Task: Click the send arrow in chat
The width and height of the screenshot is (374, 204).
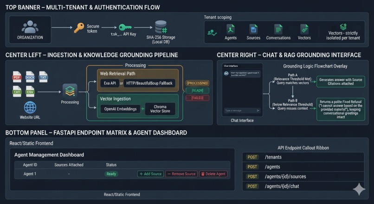Action: [258, 110]
